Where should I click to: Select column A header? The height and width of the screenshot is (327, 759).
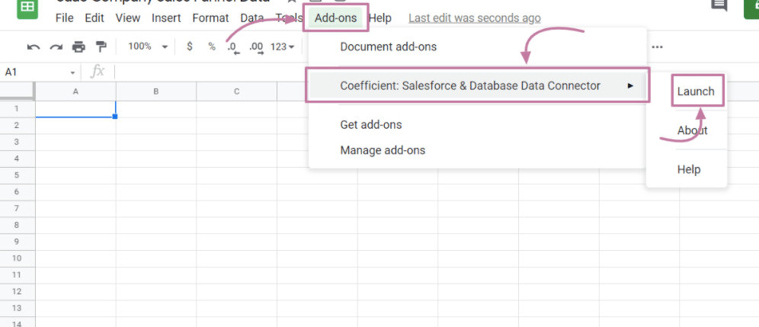(75, 91)
